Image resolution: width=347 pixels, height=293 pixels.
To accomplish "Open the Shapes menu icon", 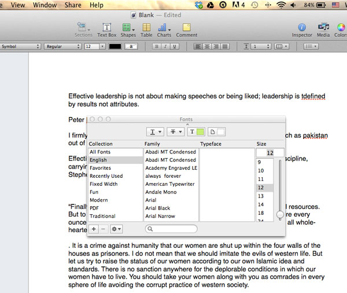I will [x=128, y=30].
